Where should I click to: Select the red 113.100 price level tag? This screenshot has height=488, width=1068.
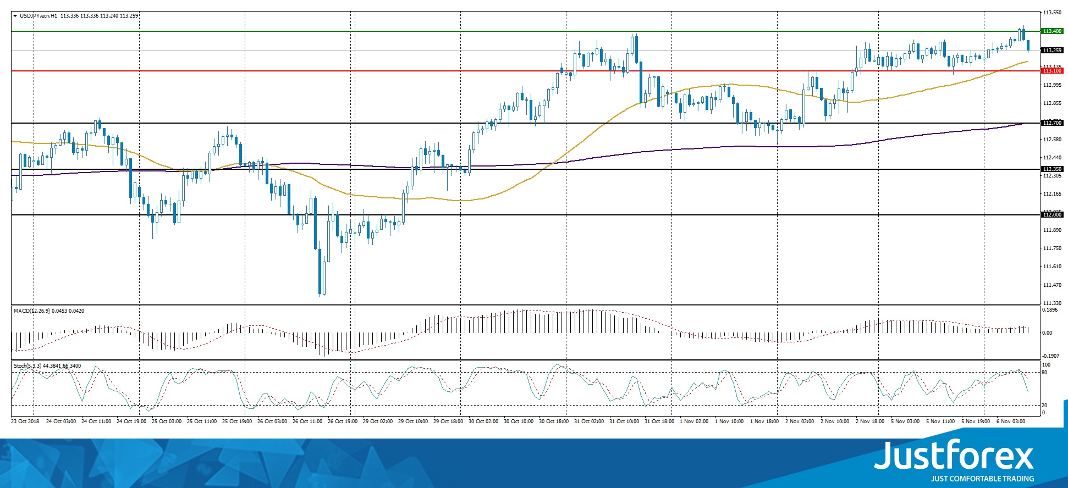click(1052, 71)
